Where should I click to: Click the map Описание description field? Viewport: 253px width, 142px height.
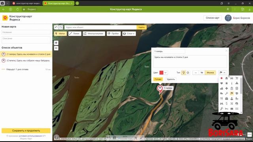click(x=26, y=40)
